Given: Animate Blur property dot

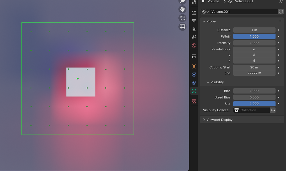Looking at the screenshot, I should (x=279, y=104).
